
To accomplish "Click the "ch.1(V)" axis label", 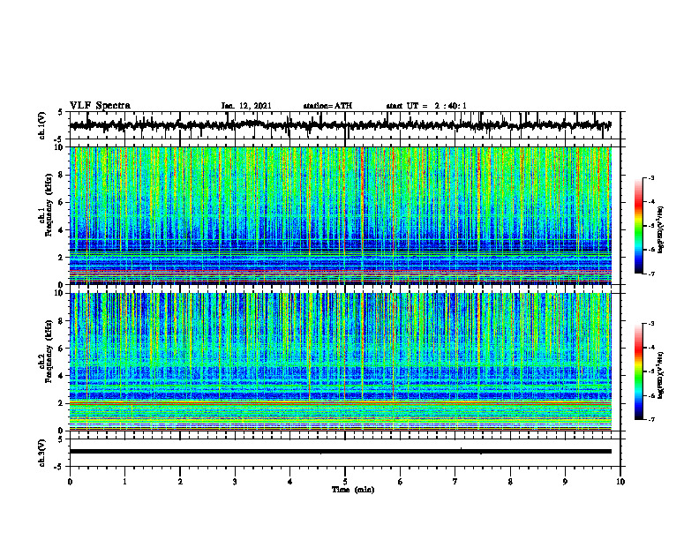I will [x=41, y=125].
